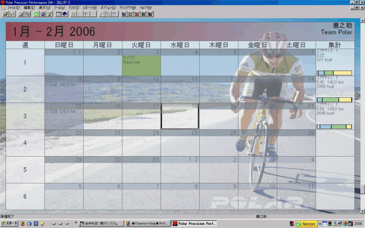
Task: Click the print toolbar icon
Action: coord(21,14)
